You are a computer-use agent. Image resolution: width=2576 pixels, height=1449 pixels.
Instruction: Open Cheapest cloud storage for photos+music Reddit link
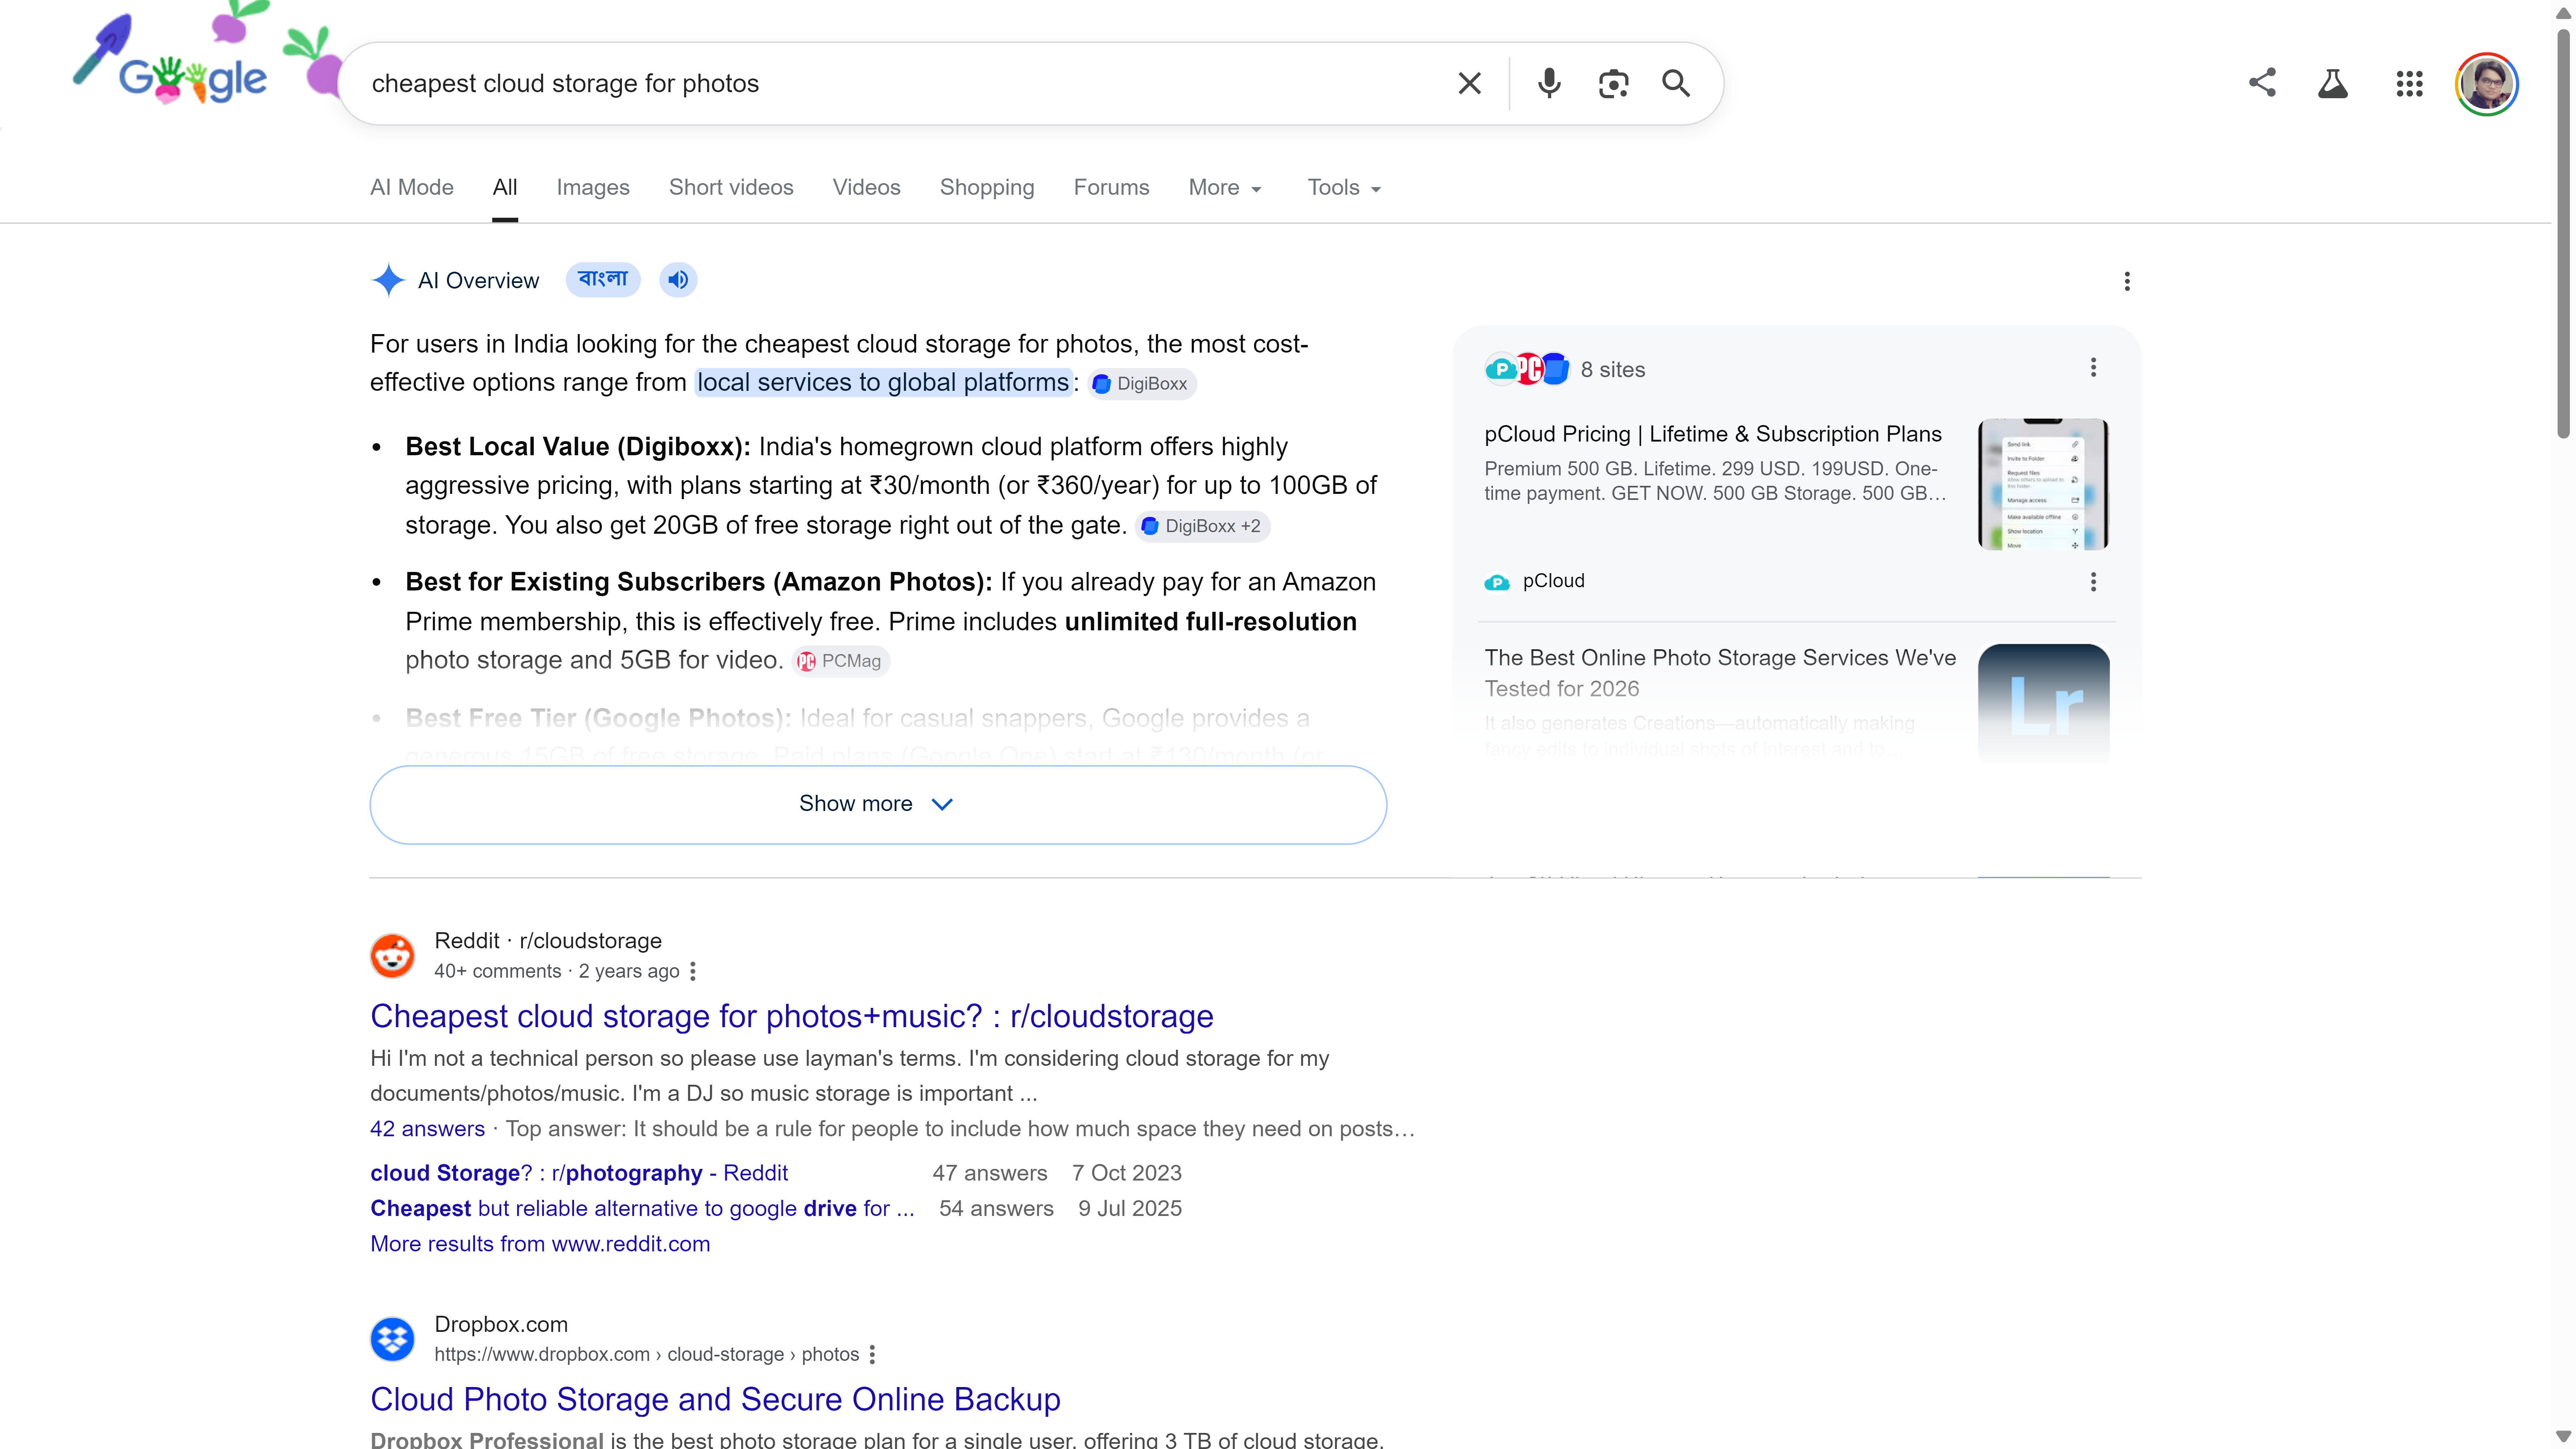(792, 1016)
